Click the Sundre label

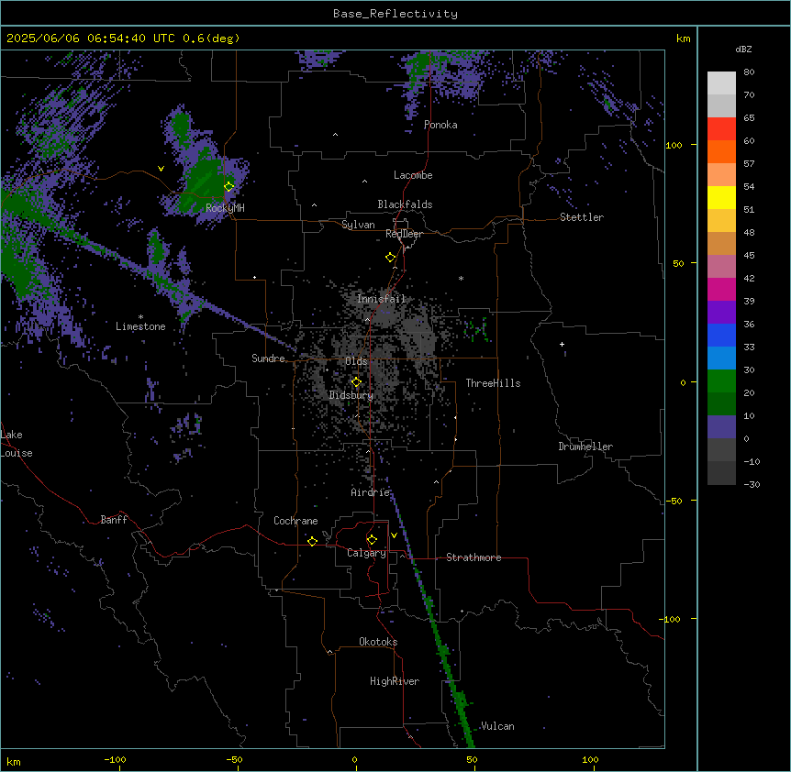268,358
